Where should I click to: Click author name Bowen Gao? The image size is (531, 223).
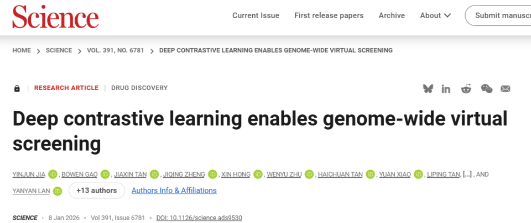(79, 174)
